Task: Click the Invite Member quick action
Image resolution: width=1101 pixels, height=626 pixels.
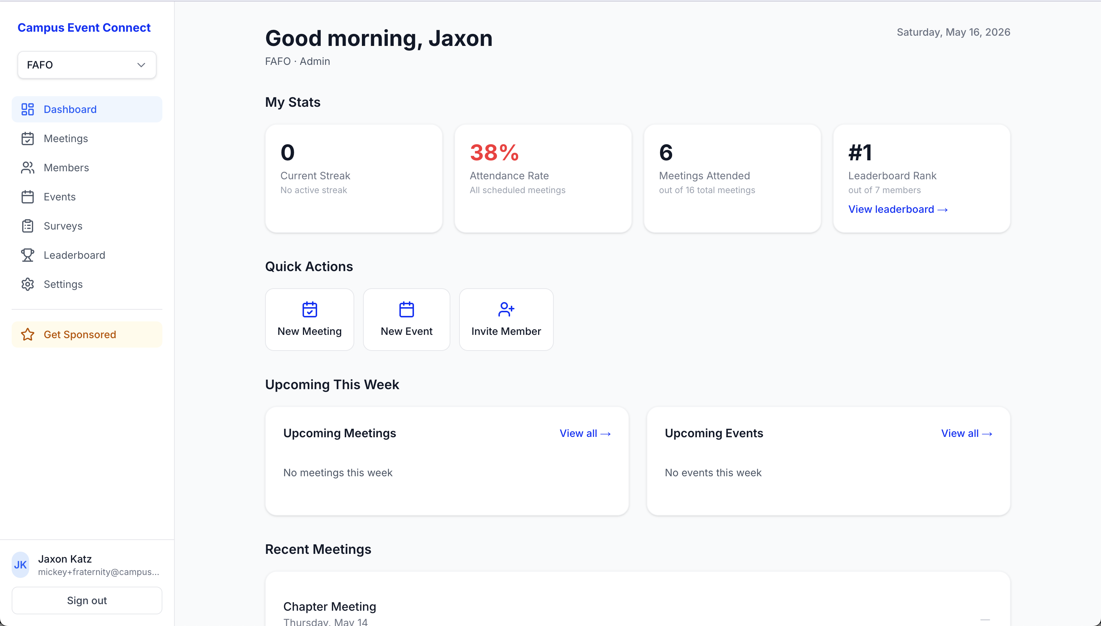Action: [x=506, y=320]
